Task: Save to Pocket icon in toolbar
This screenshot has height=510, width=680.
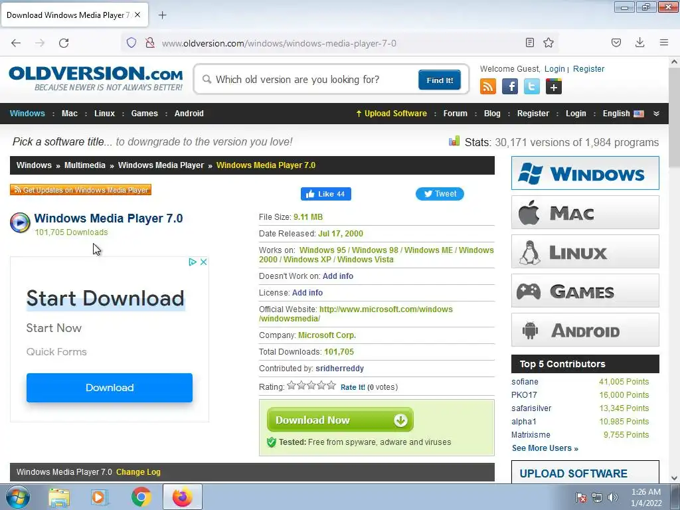Action: (x=616, y=42)
